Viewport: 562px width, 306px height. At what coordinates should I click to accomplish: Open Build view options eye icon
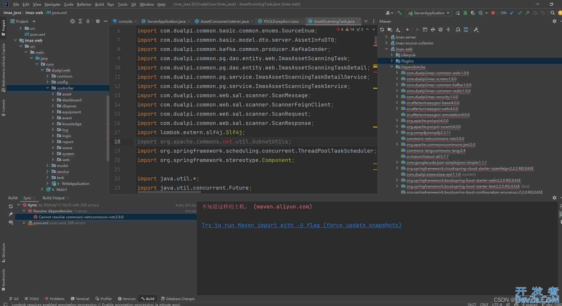[x=11, y=222]
